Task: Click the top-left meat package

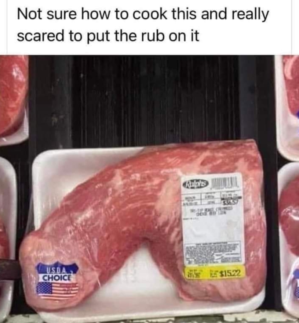Action: tap(13, 99)
